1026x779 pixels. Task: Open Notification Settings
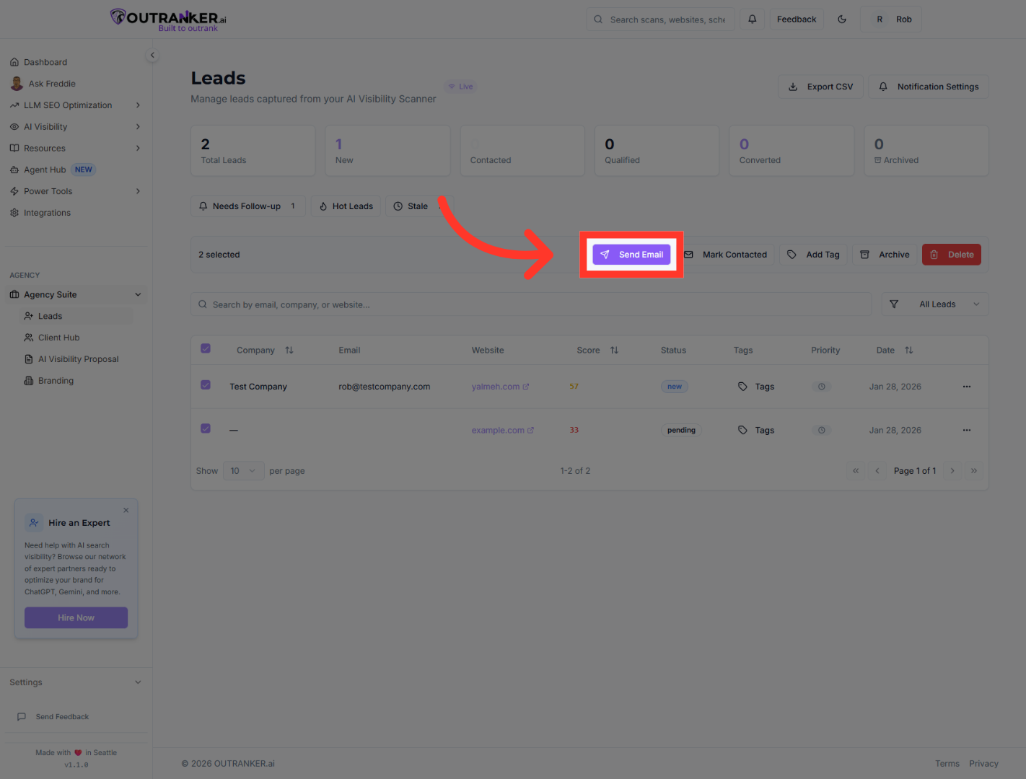[929, 87]
